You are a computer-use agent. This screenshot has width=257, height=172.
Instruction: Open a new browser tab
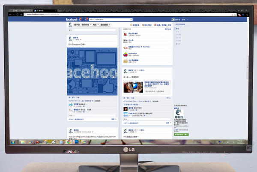click(x=60, y=10)
